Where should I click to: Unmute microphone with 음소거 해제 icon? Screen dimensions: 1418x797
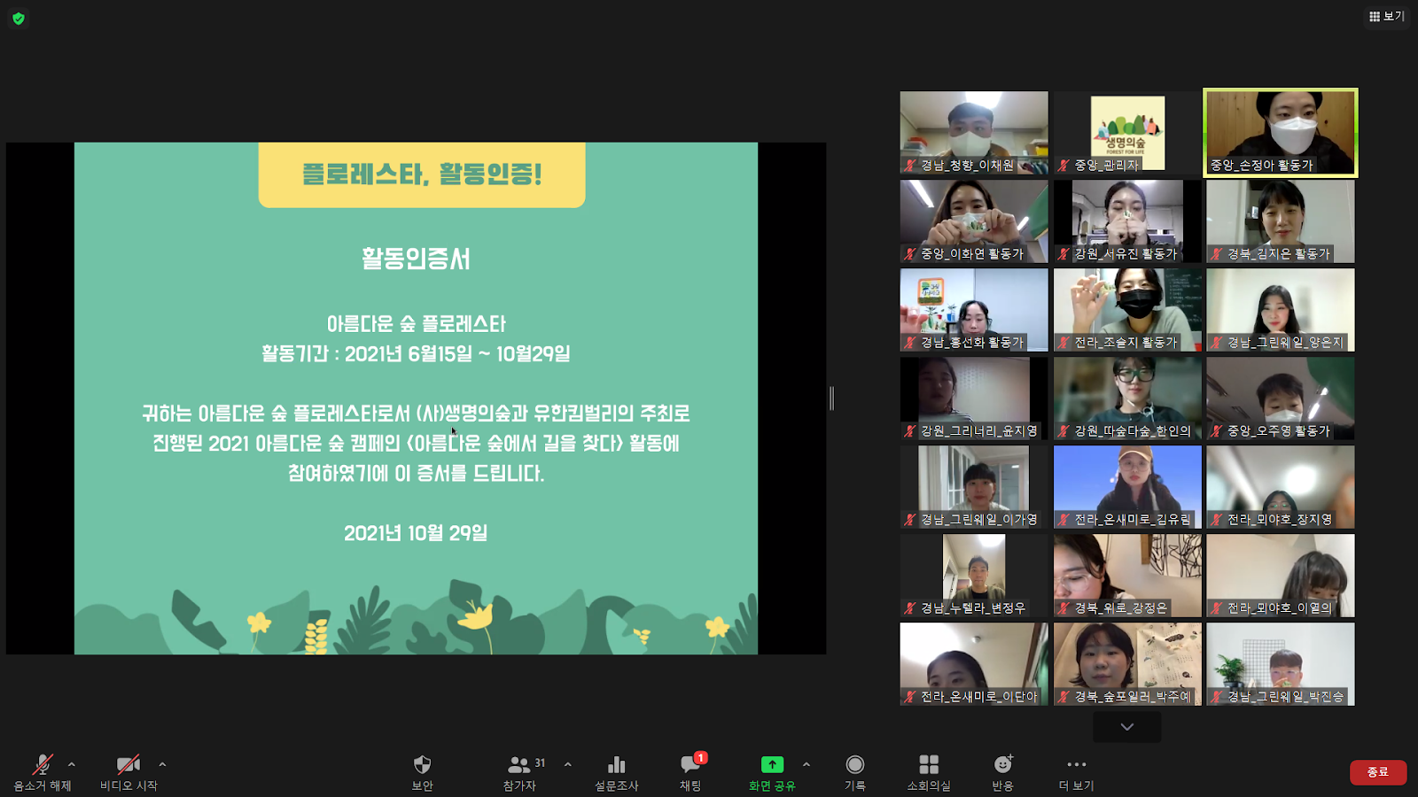(42, 764)
